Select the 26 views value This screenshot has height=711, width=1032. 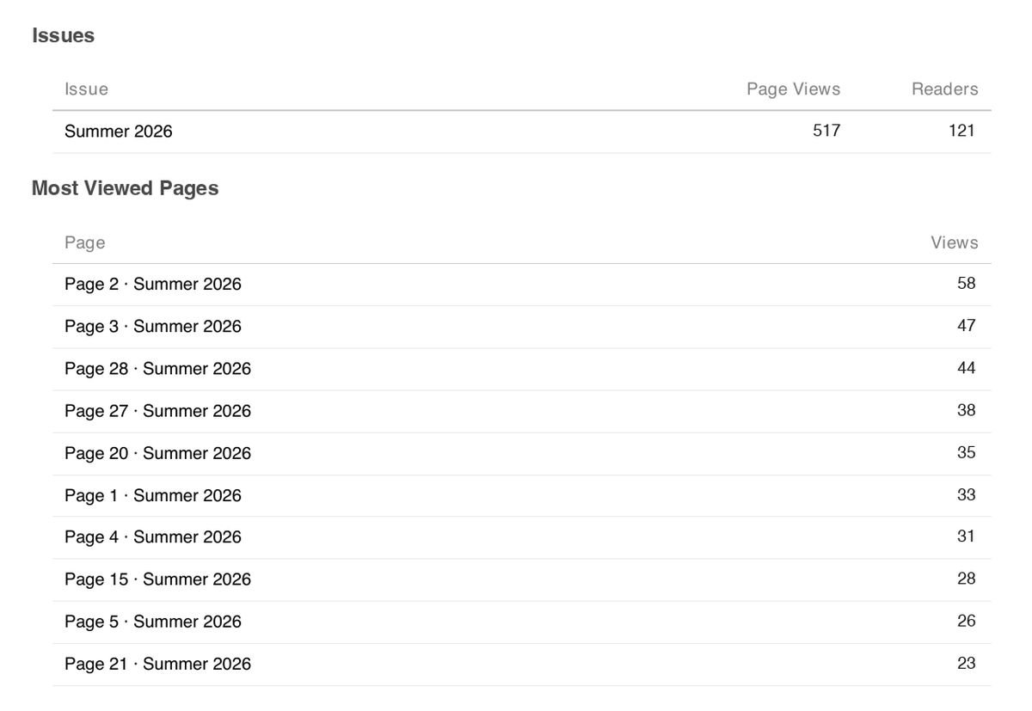(x=966, y=620)
